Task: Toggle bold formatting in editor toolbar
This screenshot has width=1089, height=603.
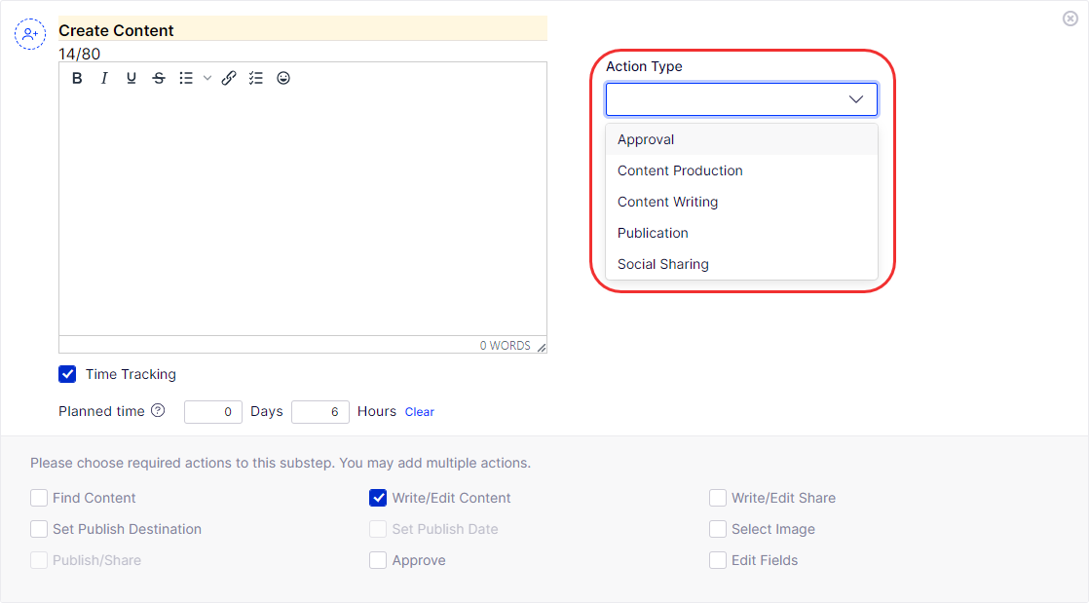Action: coord(77,79)
